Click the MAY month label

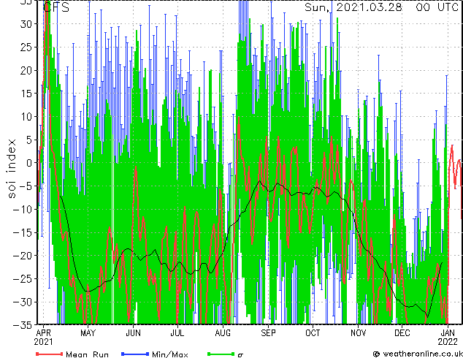pos(88,333)
